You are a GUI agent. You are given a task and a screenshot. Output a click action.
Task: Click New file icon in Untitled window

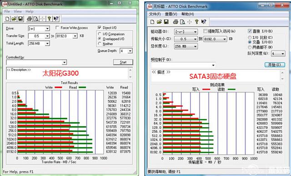pyautogui.click(x=7, y=19)
